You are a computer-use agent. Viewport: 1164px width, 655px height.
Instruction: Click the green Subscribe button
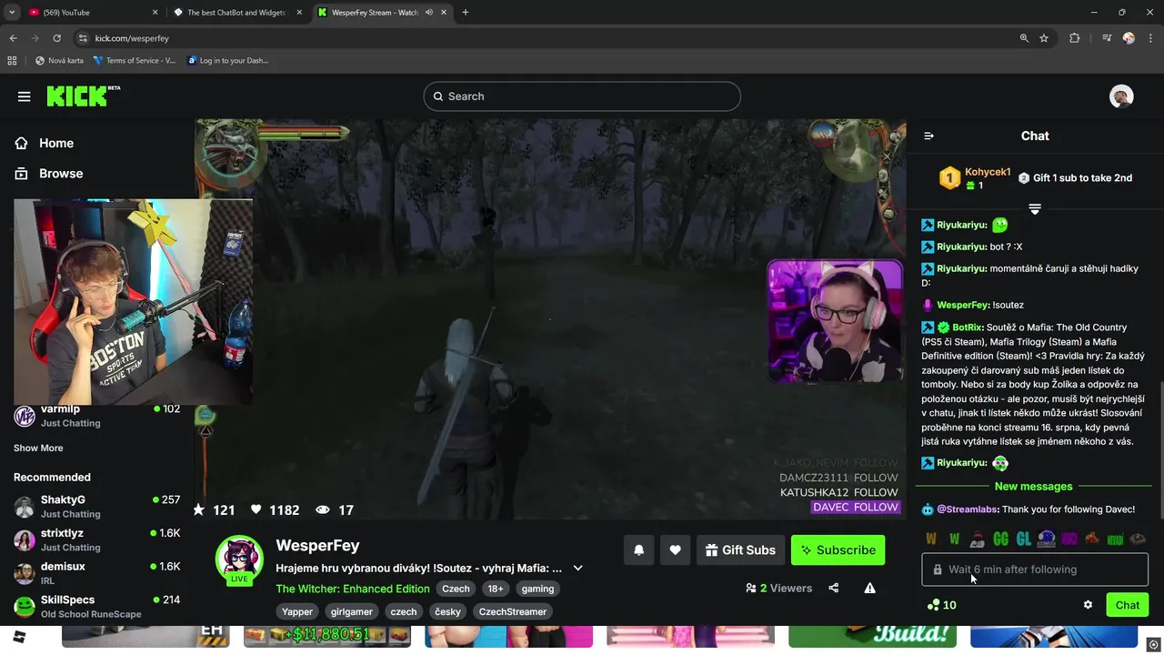point(838,549)
